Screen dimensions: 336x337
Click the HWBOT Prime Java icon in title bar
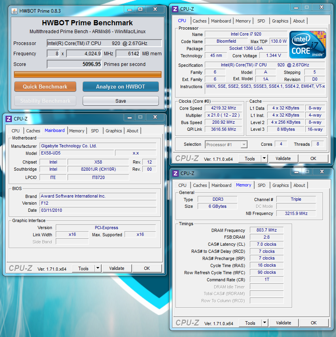(14, 11)
